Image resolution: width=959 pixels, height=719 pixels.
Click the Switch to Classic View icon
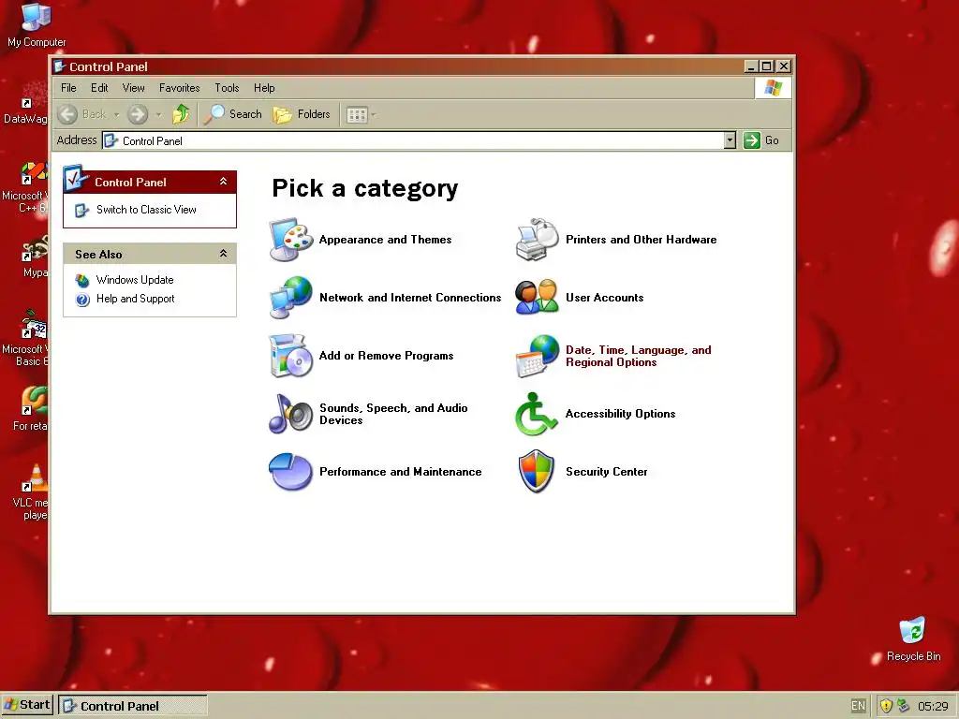[x=82, y=211]
